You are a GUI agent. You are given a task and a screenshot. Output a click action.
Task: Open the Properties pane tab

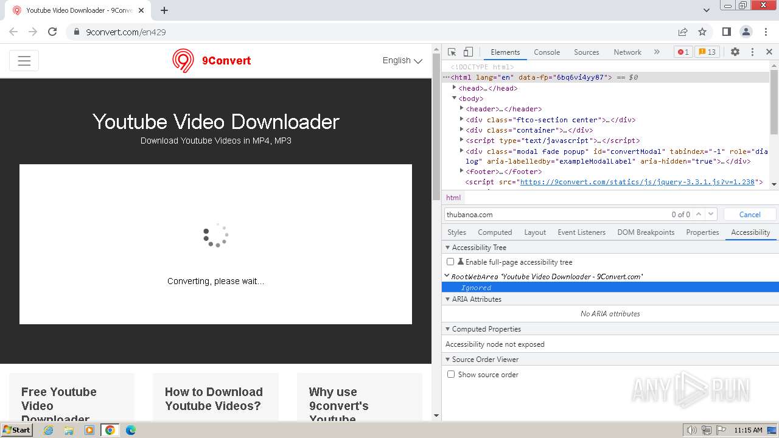tap(702, 232)
